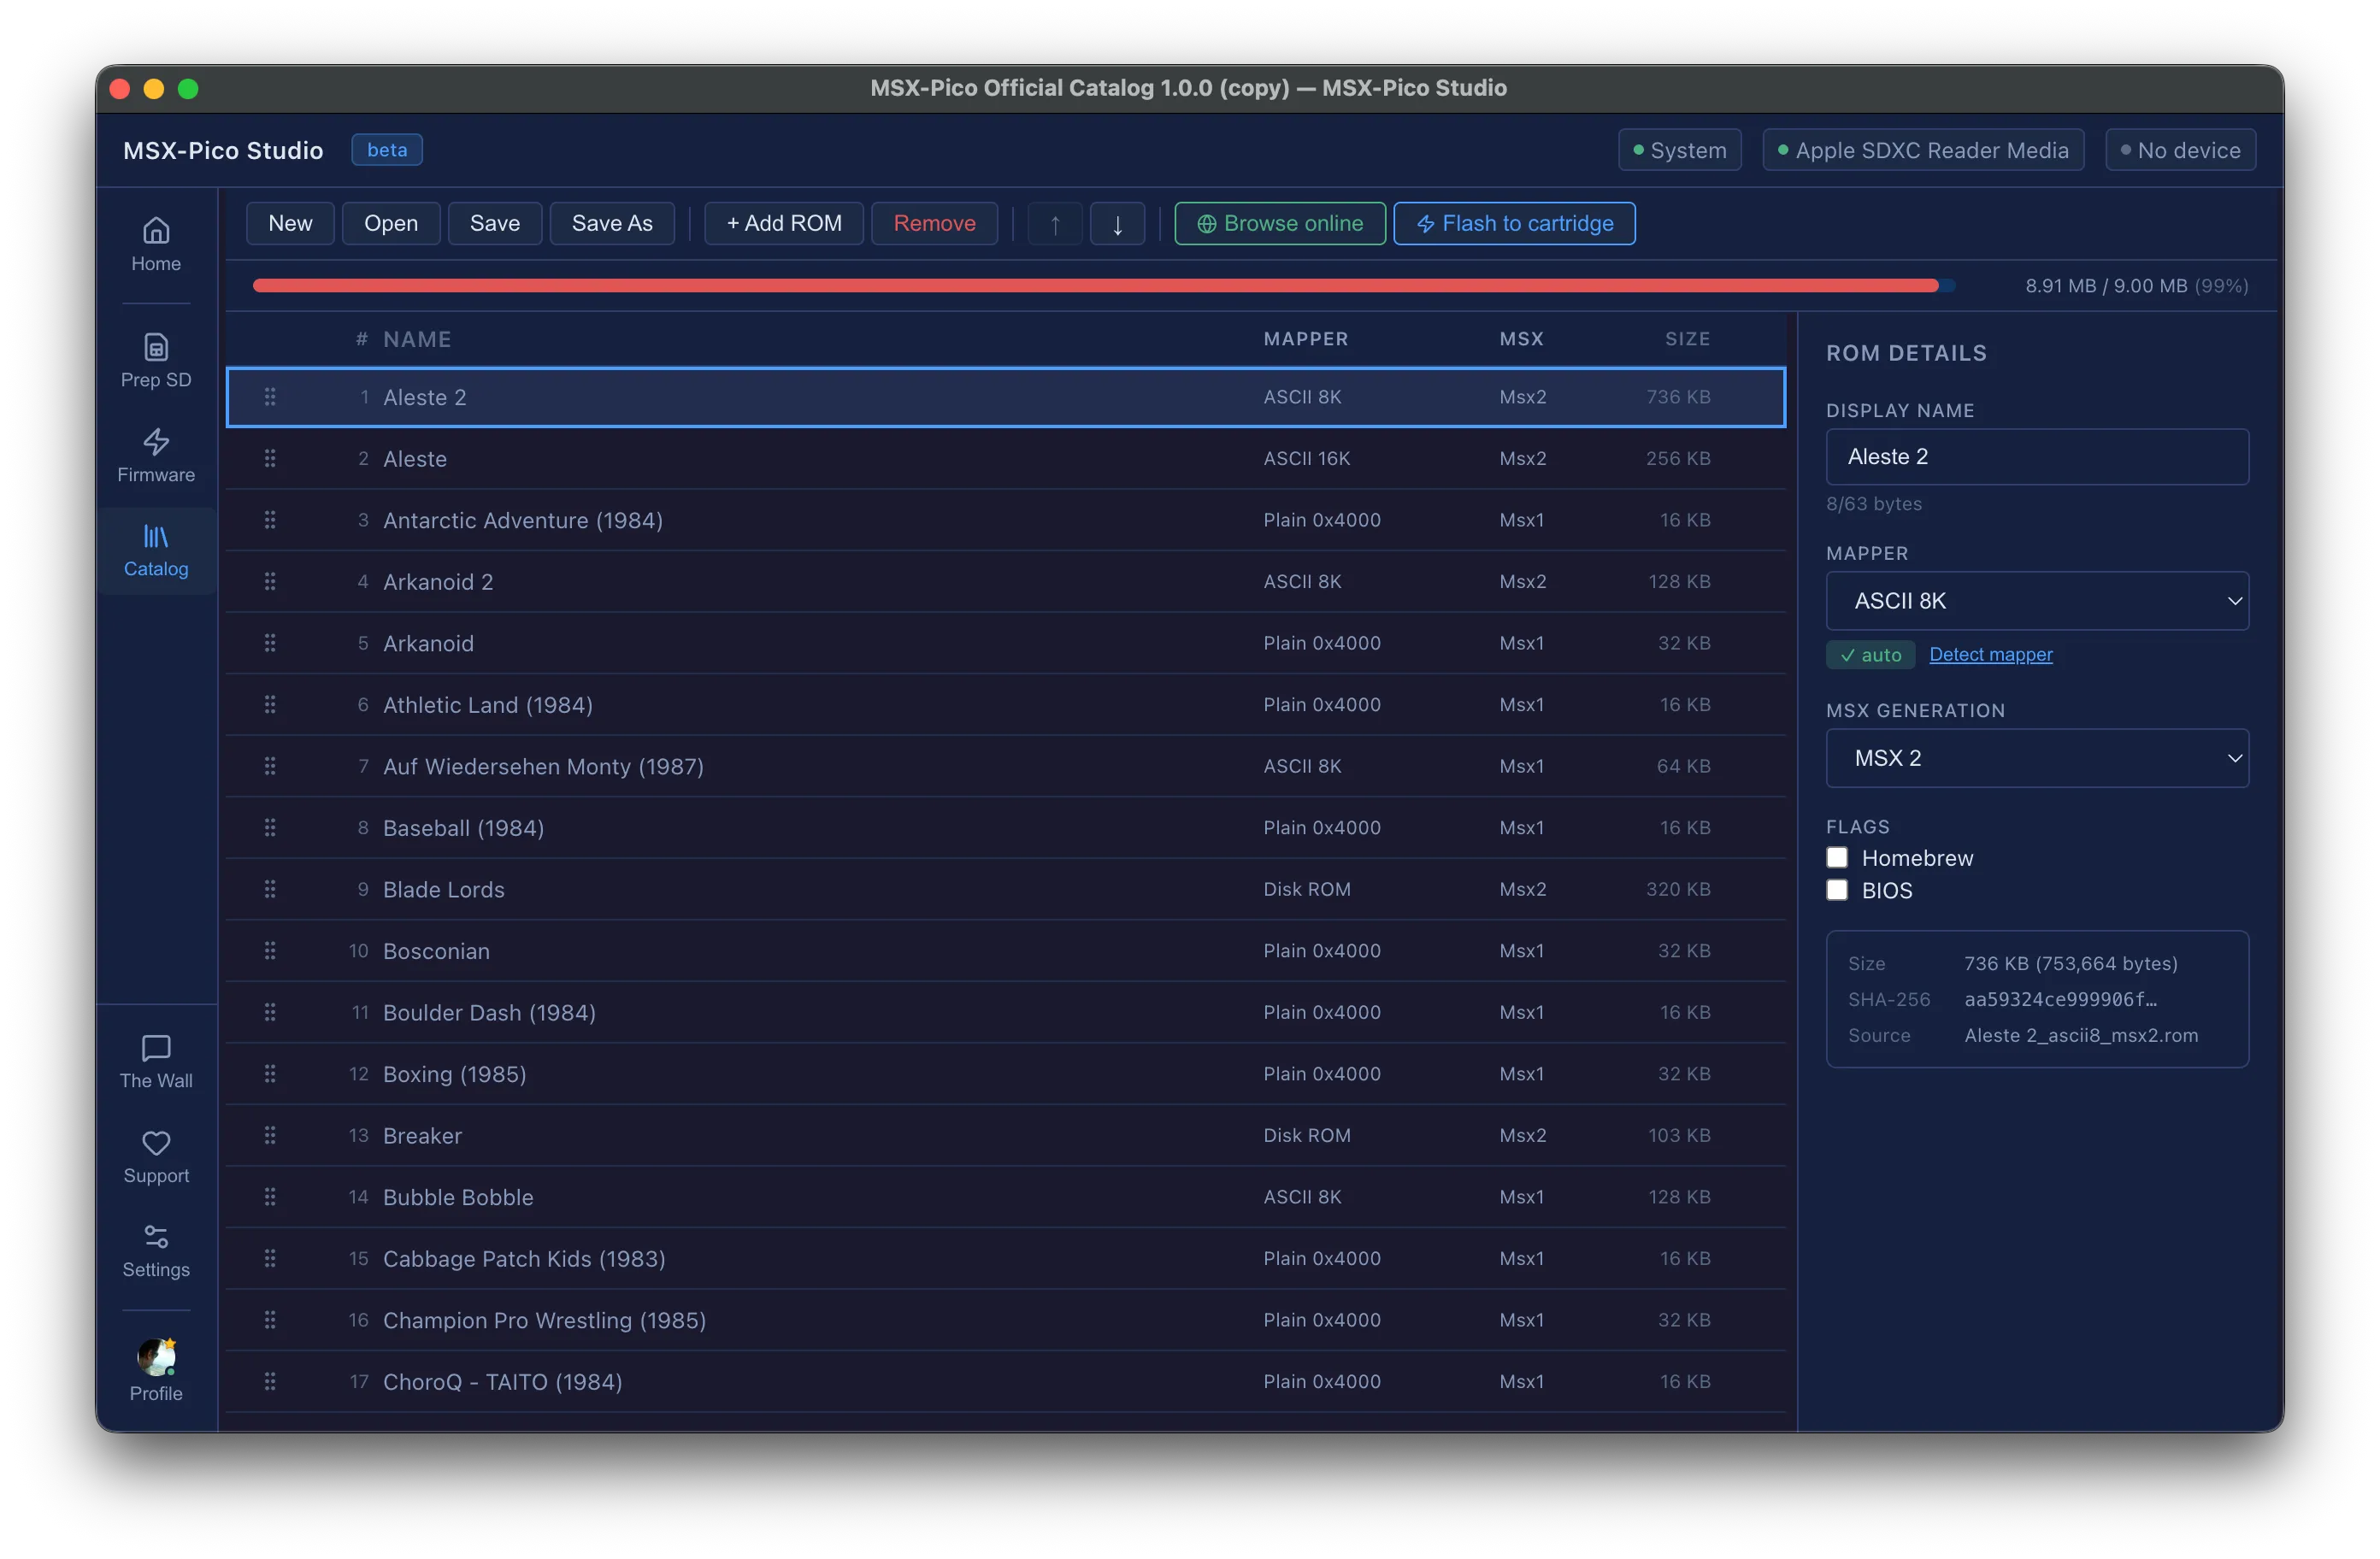Select the Blade Lords row
Screen dimensions: 2380x1559
1006,889
